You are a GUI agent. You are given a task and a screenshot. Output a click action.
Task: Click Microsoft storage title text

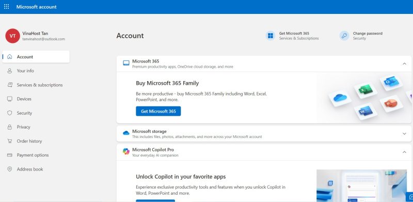click(x=149, y=131)
